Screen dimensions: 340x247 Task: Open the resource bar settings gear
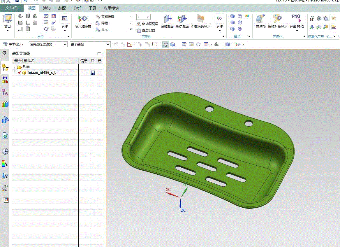click(4, 53)
